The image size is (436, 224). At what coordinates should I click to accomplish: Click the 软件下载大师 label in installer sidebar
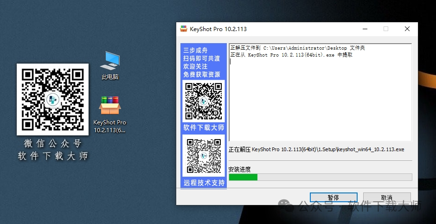tap(204, 128)
